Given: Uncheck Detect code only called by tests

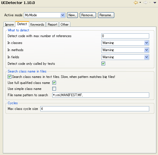Looking at the screenshot, I should point(103,64).
